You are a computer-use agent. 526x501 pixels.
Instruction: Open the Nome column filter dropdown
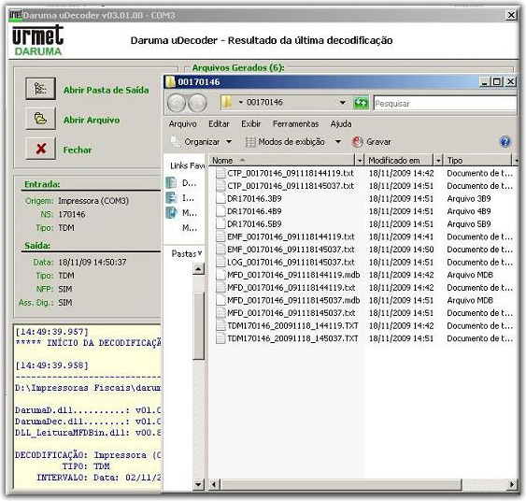[x=360, y=161]
